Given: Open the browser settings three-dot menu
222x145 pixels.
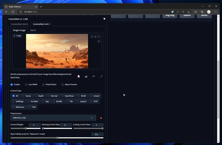Looking at the screenshot, I should (216, 12).
